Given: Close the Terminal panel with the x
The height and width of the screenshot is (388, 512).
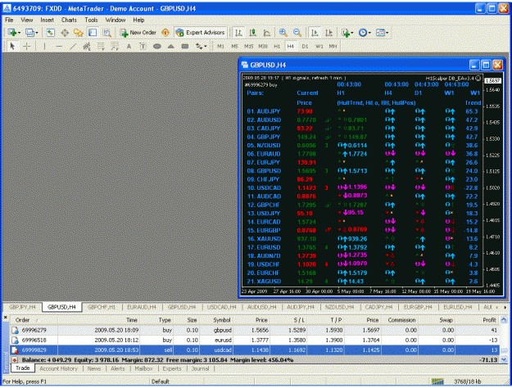Looking at the screenshot, I should pos(5,317).
